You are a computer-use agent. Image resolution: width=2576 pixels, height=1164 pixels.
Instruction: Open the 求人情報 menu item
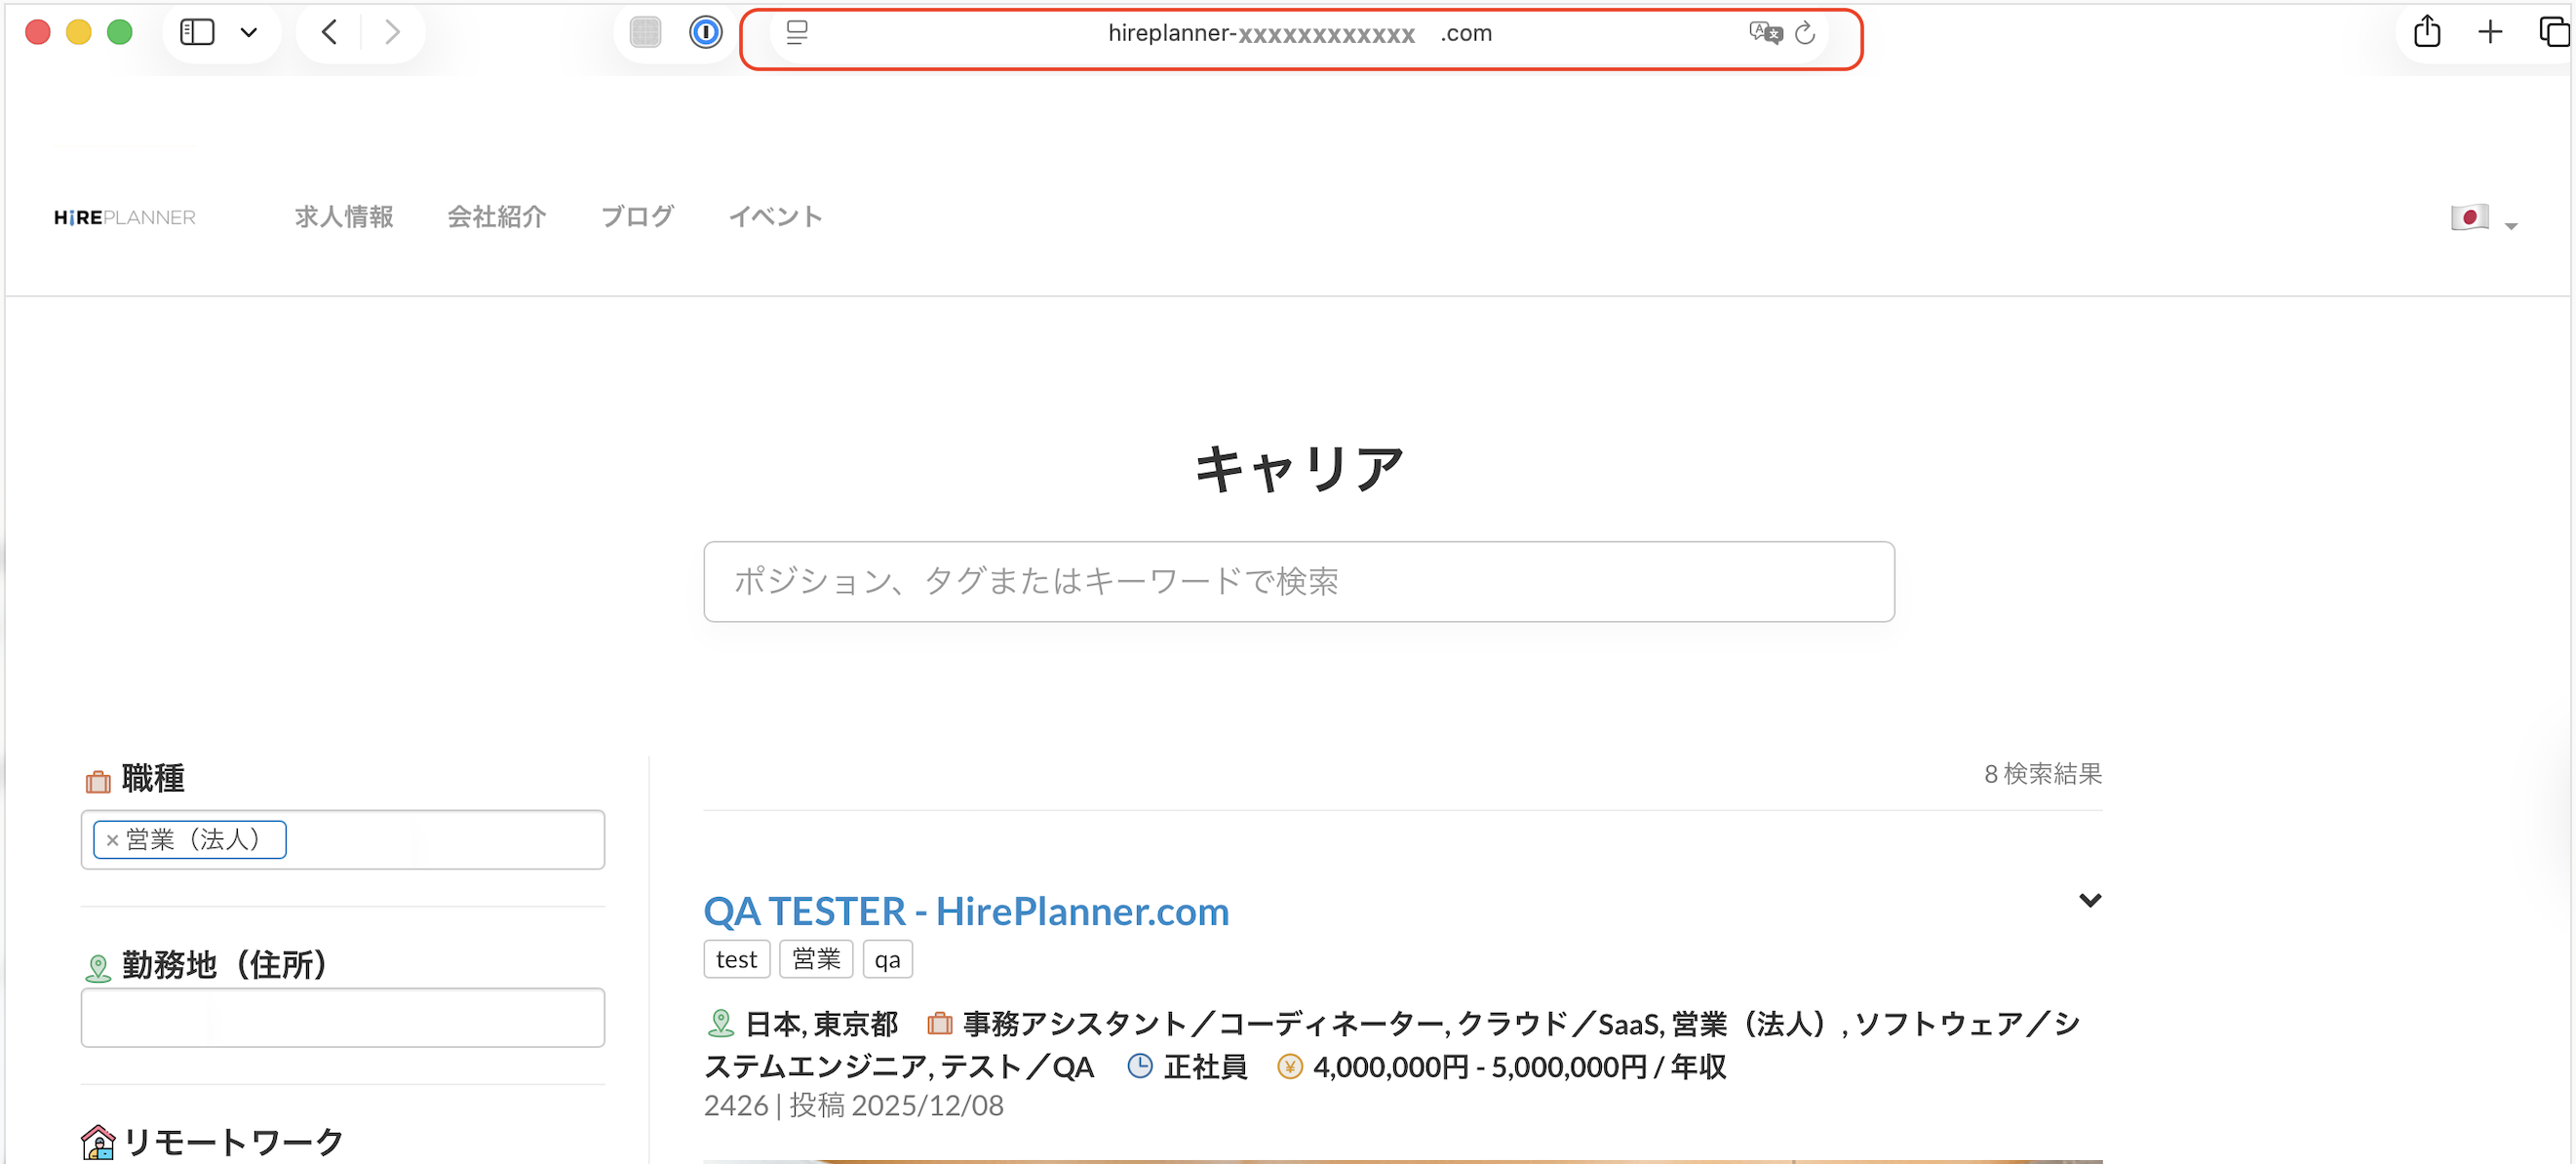point(344,217)
